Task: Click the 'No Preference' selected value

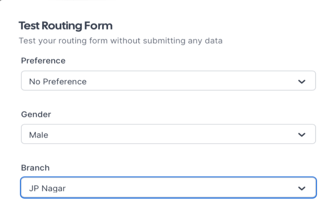Action: [58, 81]
